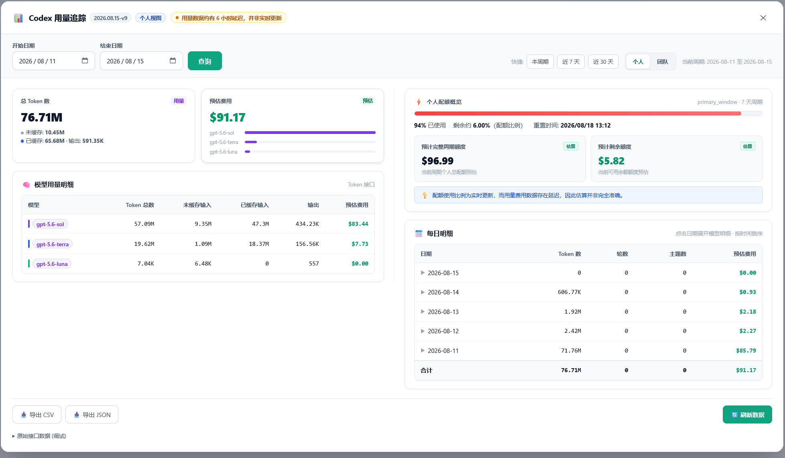
Task: Open the start date calendar picker icon
Action: pos(85,61)
